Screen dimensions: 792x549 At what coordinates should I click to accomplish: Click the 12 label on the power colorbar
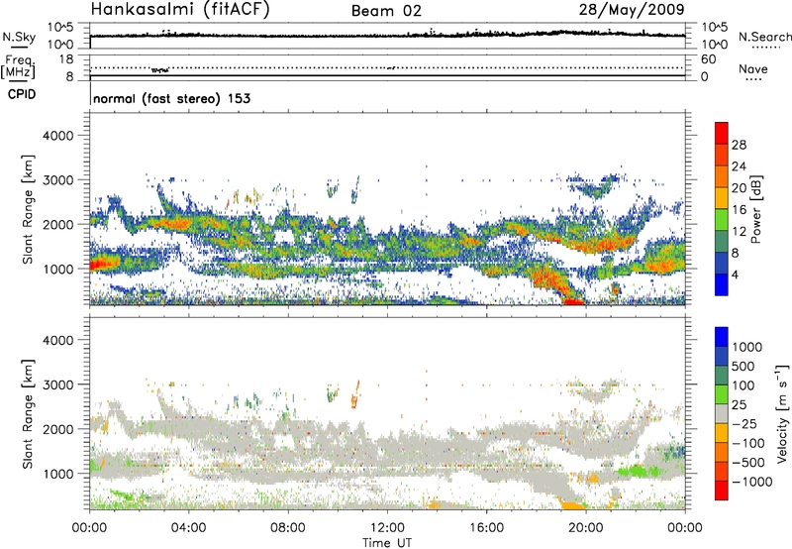[x=739, y=232]
